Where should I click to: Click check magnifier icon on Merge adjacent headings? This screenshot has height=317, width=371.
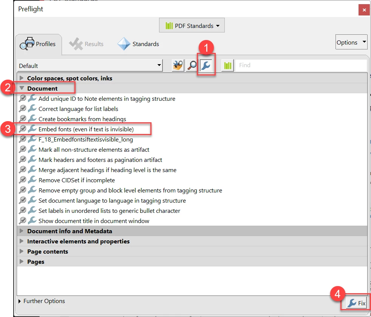pyautogui.click(x=22, y=169)
